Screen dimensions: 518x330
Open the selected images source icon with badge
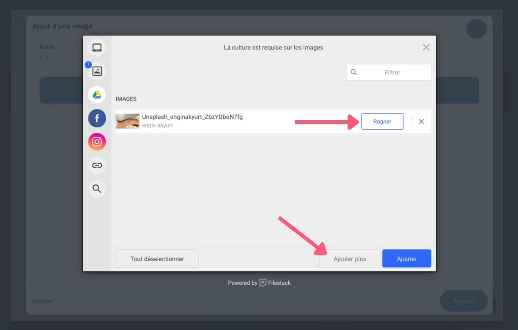pos(97,71)
